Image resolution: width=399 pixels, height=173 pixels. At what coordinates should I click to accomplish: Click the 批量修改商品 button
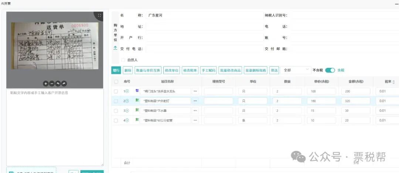pos(230,70)
